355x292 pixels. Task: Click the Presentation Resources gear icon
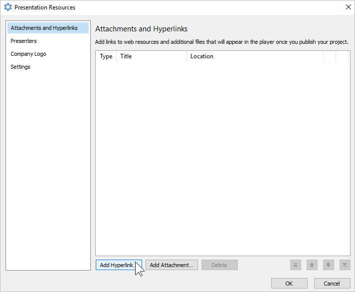(x=8, y=7)
